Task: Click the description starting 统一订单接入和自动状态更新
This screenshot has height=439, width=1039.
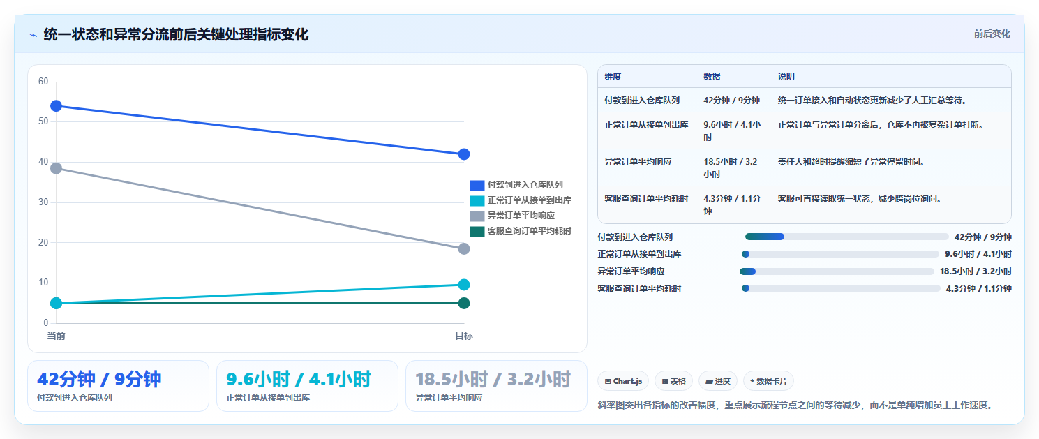Action: (x=872, y=101)
